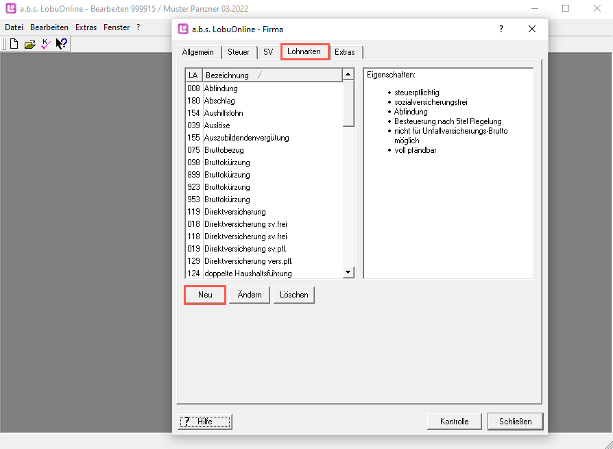This screenshot has height=449, width=613.
Task: Click the question mark in dialog title bar
Action: 501,29
